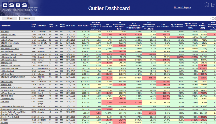The image size is (216, 124).
Task: Click the C&I Concentration header
Action: pyautogui.click(x=163, y=26)
